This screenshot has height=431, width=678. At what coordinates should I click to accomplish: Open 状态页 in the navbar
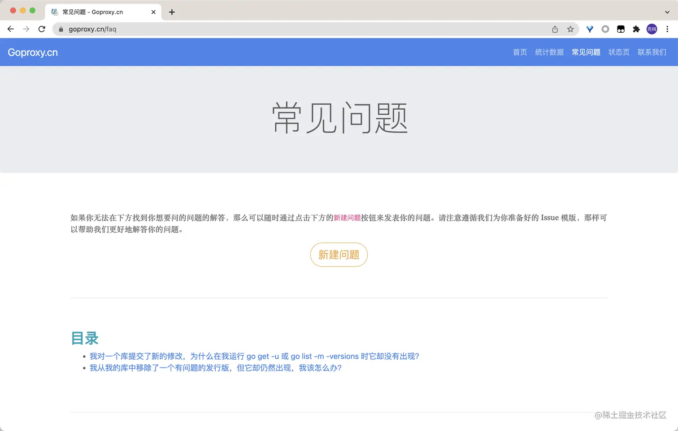[x=619, y=52]
